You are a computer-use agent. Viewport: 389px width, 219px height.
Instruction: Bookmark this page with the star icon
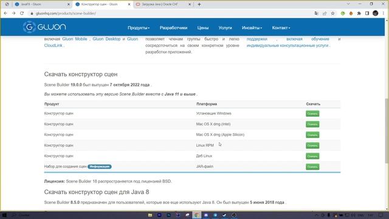click(x=332, y=13)
